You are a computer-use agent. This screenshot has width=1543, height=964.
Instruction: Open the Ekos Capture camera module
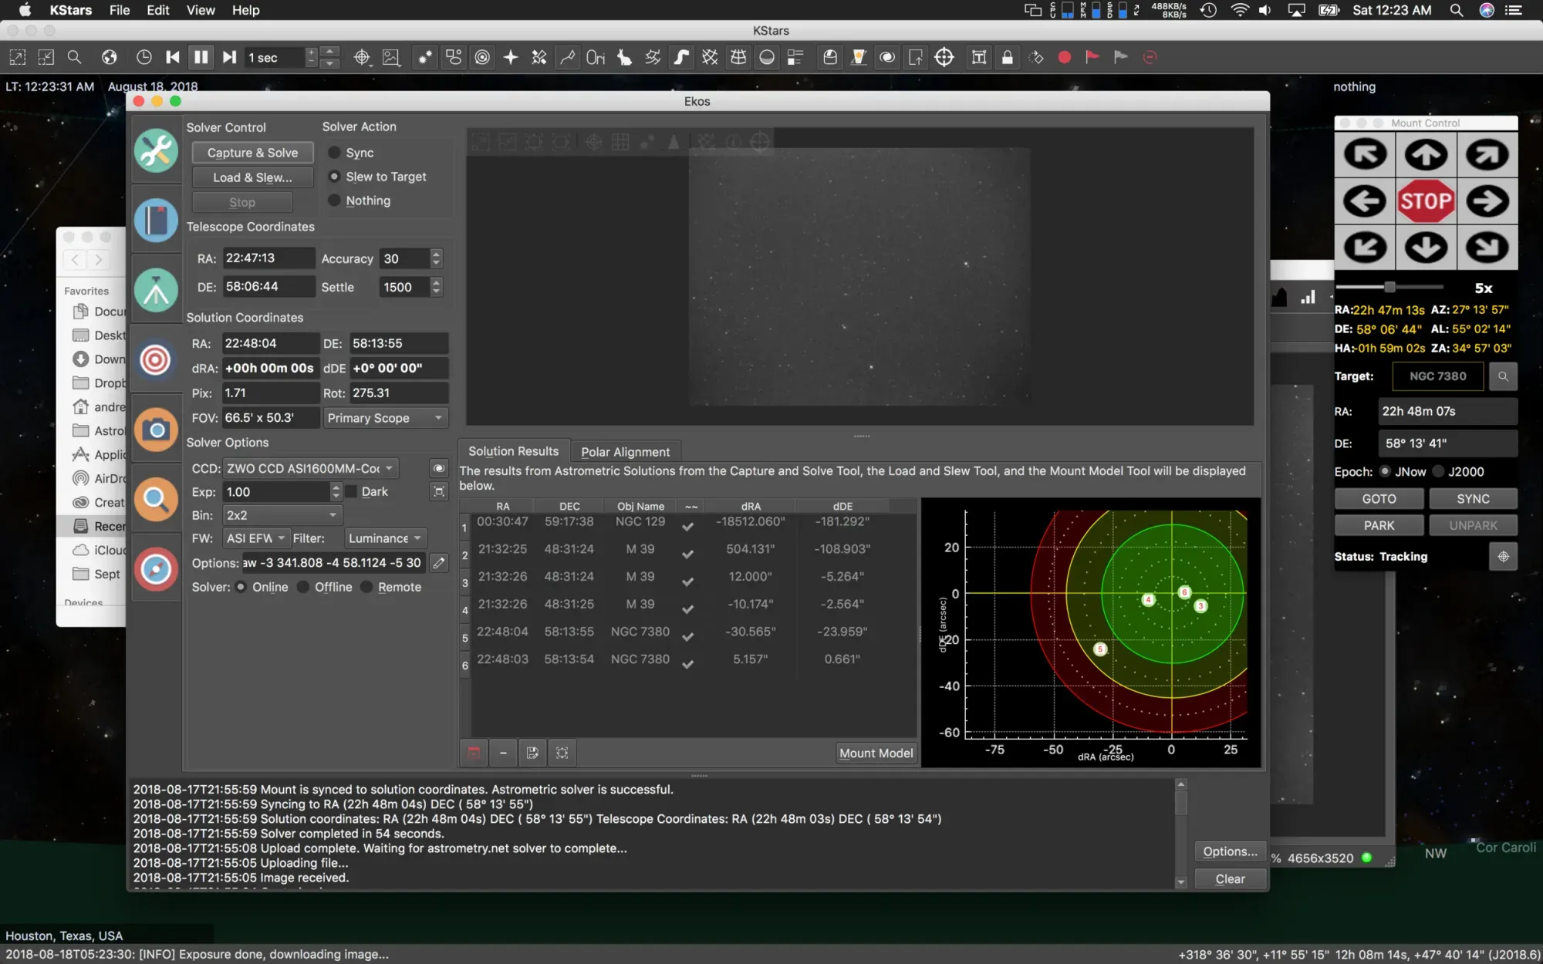click(x=156, y=430)
